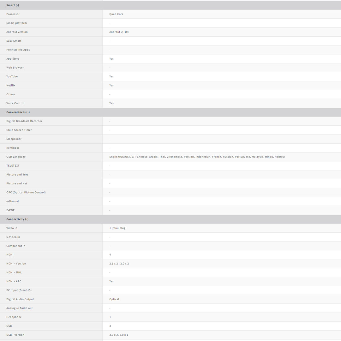Select the Quad Core value text
Viewport: 341px width, 341px height.
coord(116,14)
